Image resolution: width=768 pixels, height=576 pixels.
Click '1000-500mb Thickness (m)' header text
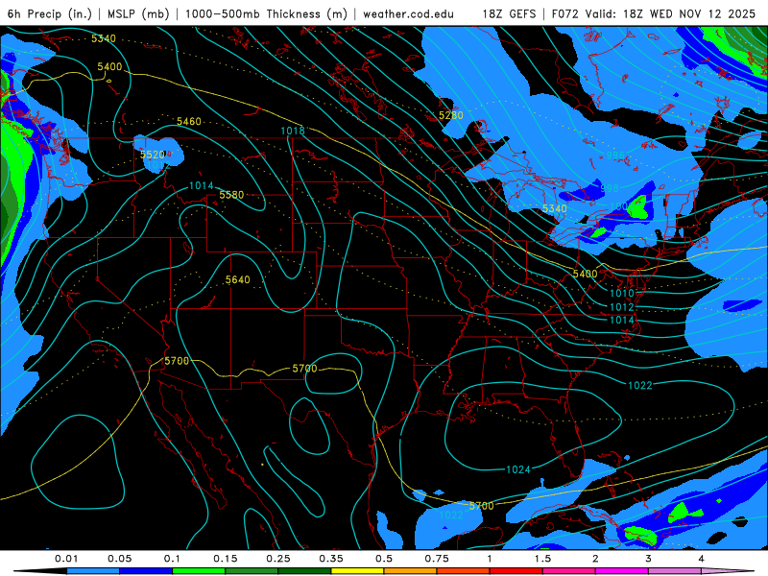click(267, 13)
